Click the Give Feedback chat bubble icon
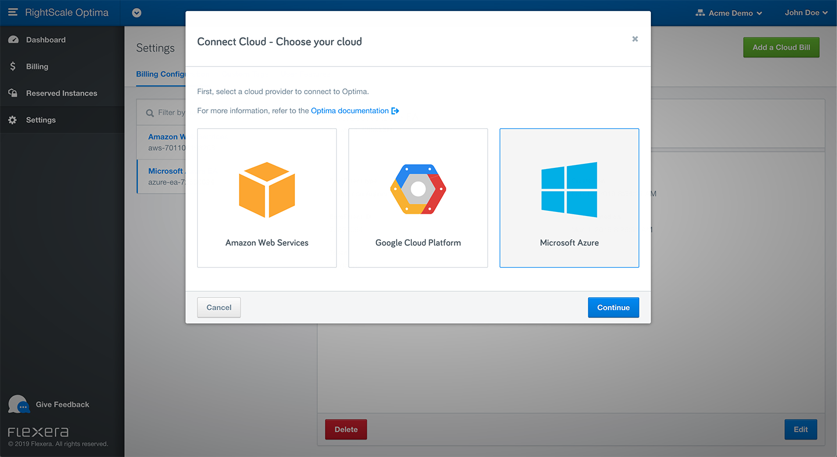837x457 pixels. (19, 404)
